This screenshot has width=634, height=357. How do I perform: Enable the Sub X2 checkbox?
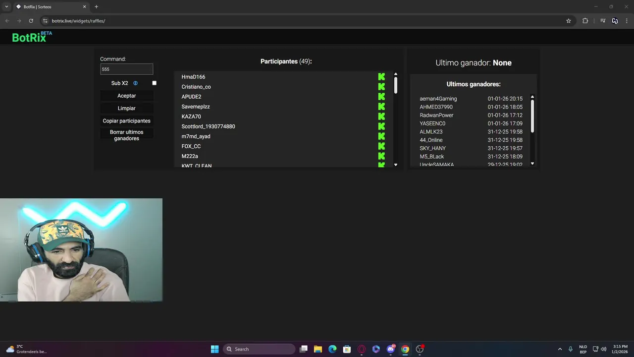click(154, 83)
